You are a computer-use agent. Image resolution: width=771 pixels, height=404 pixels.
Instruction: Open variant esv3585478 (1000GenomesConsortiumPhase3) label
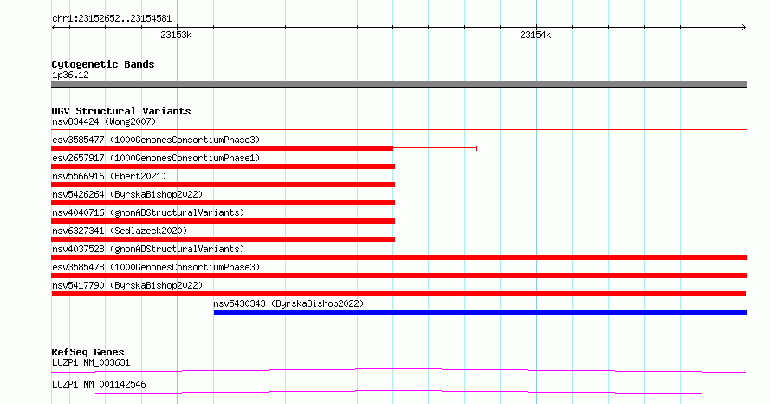point(156,267)
